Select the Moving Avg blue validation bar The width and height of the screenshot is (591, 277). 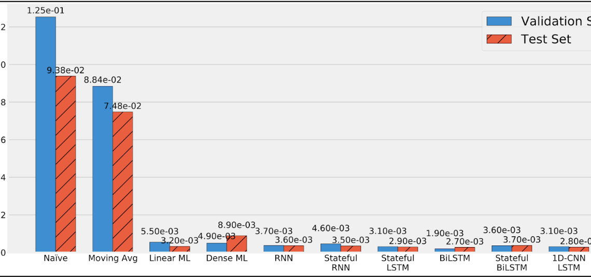coord(103,170)
